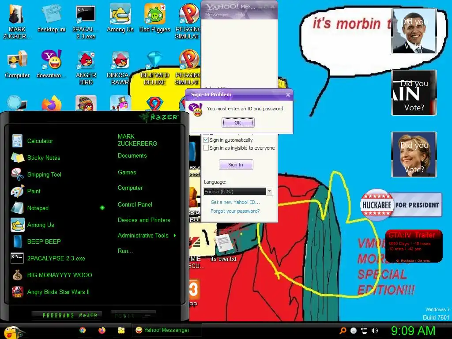The height and width of the screenshot is (339, 452).
Task: Open the desktop.ini file icon
Action: (51, 19)
